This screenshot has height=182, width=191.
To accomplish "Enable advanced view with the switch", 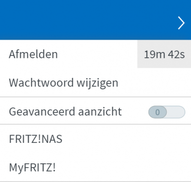I will pyautogui.click(x=167, y=112).
